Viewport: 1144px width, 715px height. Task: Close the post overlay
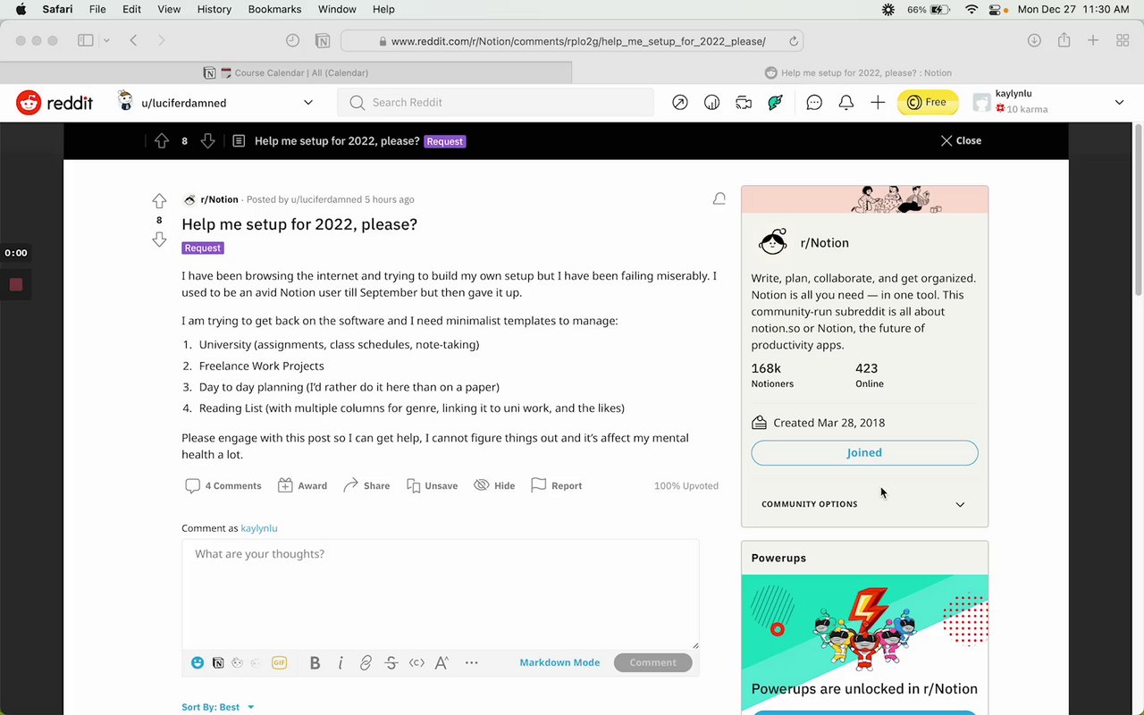961,141
